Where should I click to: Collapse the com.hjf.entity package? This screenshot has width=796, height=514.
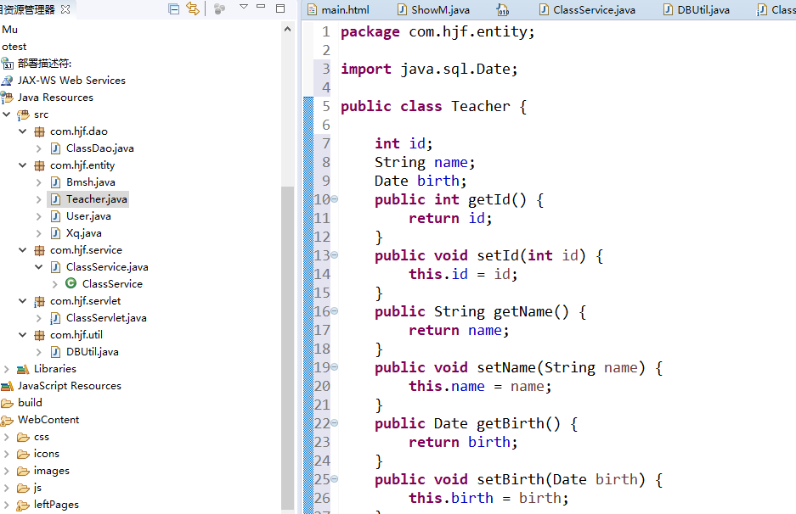(x=22, y=165)
